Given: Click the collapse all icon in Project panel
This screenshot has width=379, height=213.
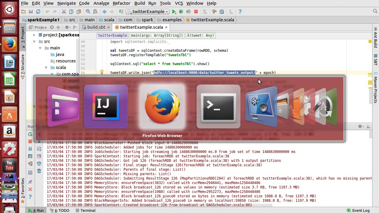Looking at the screenshot, I should [x=58, y=27].
